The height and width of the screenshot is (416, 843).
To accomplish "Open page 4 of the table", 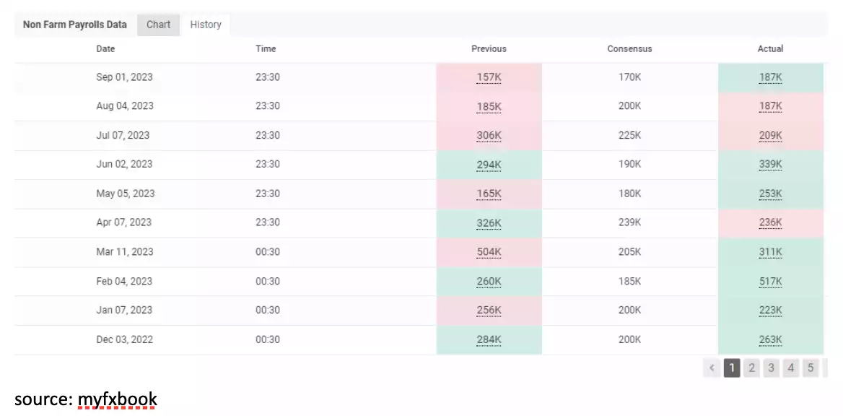I will tap(791, 368).
